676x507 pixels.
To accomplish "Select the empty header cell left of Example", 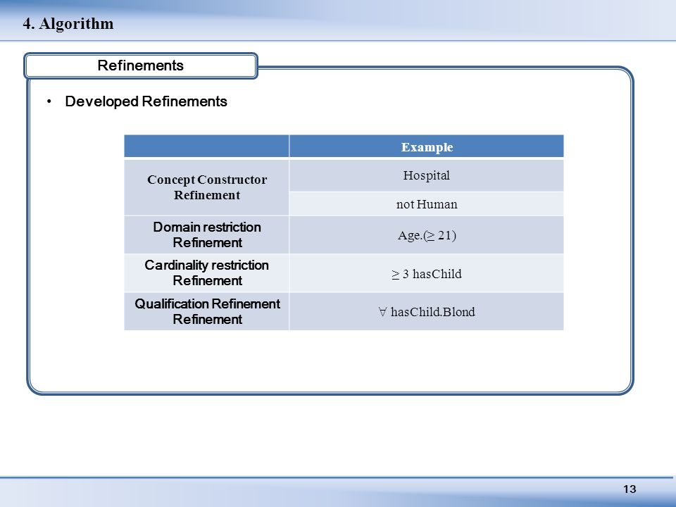I will click(x=206, y=146).
